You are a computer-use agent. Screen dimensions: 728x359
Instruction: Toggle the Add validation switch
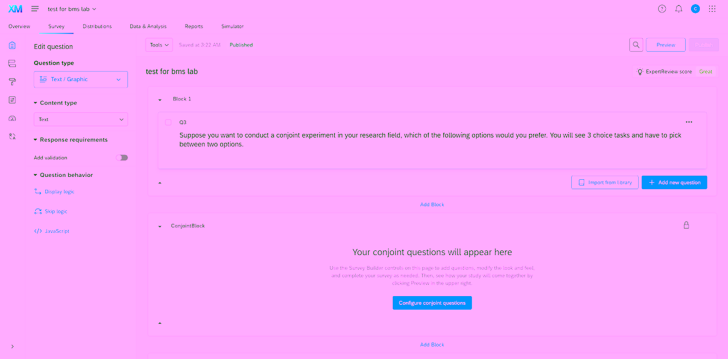click(x=122, y=157)
